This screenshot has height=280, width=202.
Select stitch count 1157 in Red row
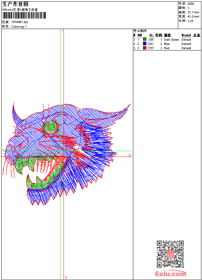tap(150, 48)
